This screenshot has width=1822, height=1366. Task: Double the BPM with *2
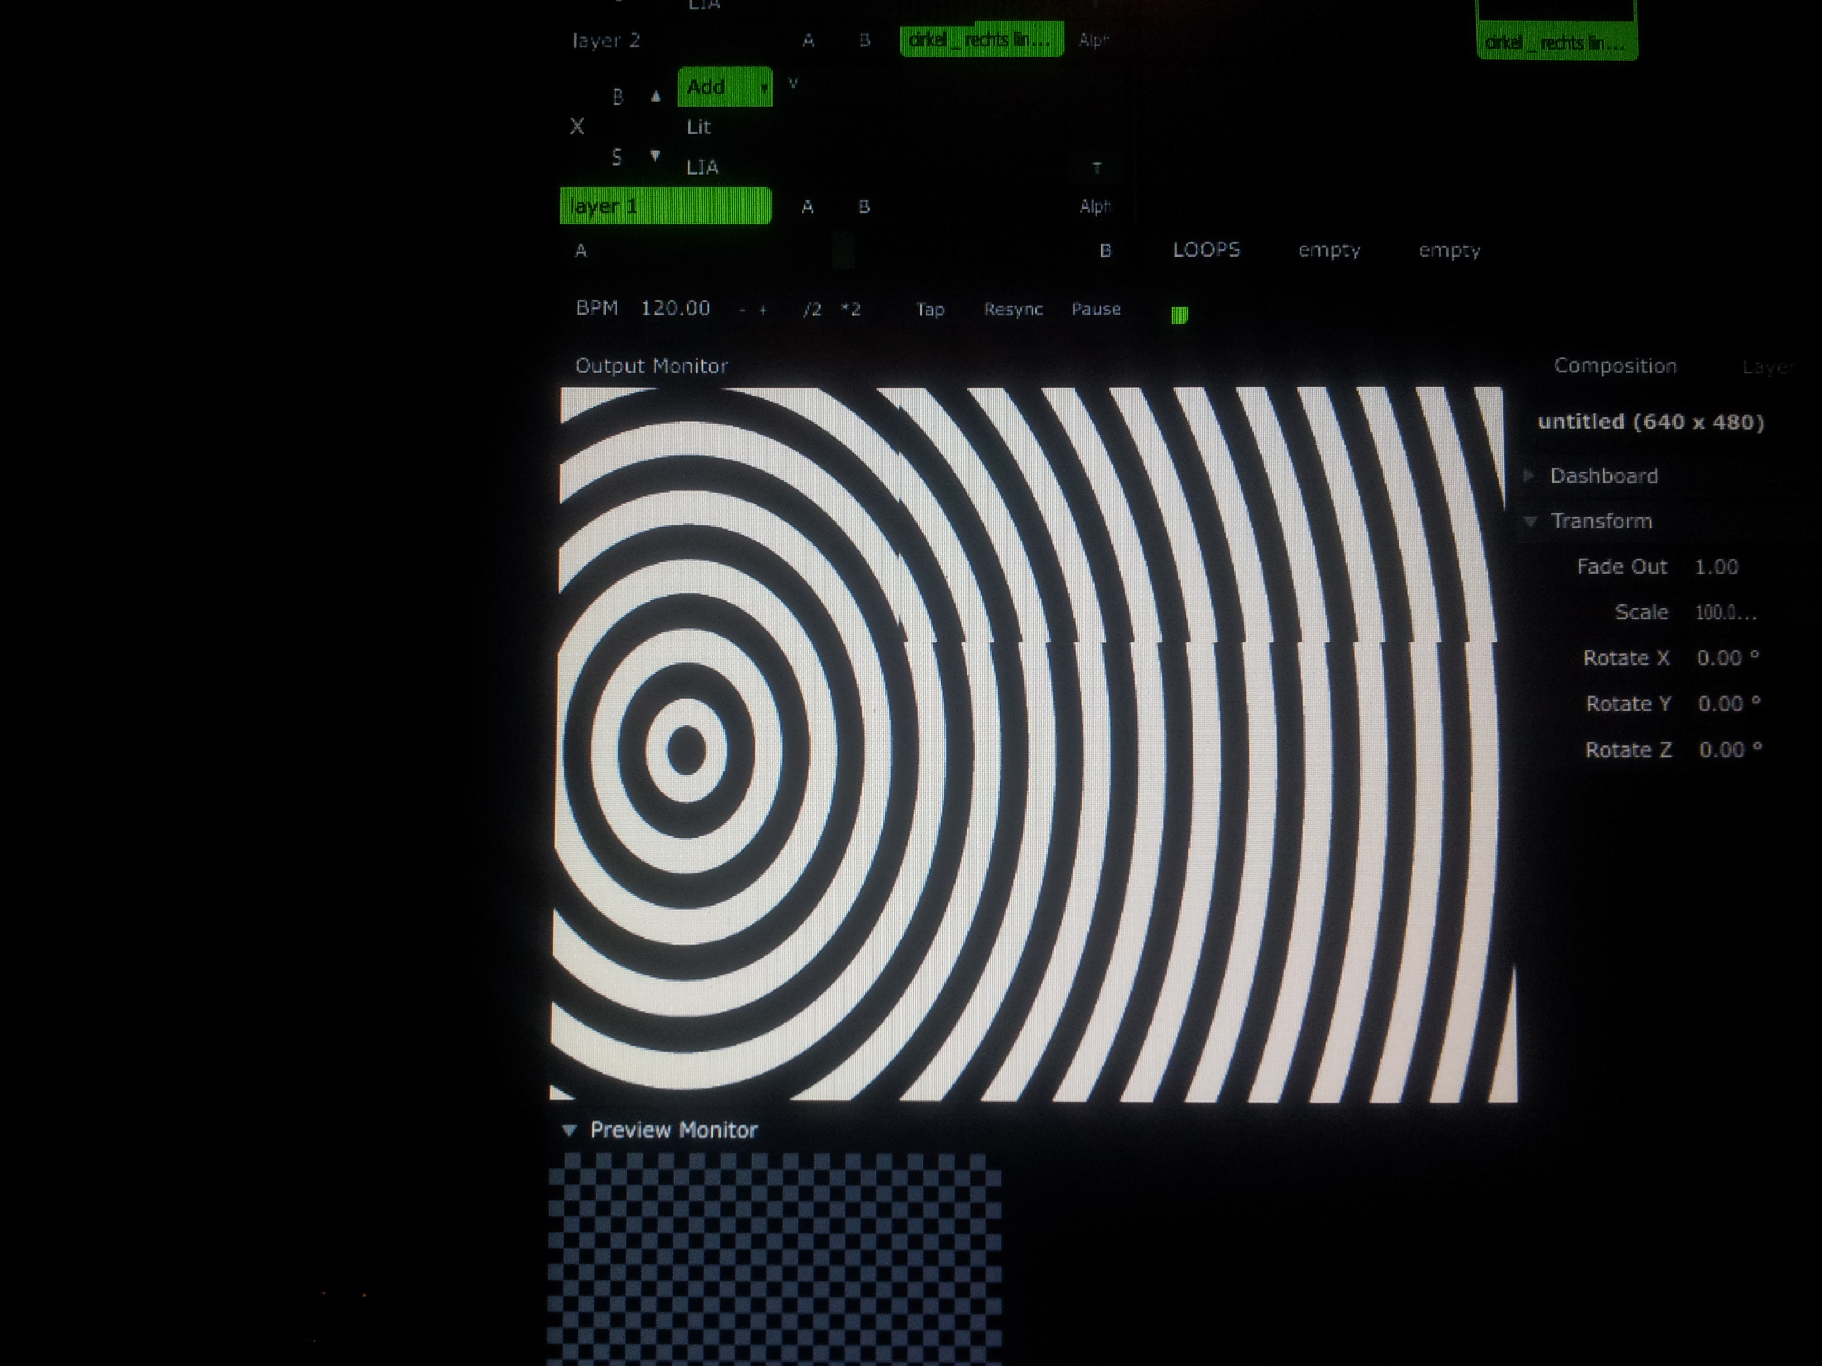click(851, 310)
